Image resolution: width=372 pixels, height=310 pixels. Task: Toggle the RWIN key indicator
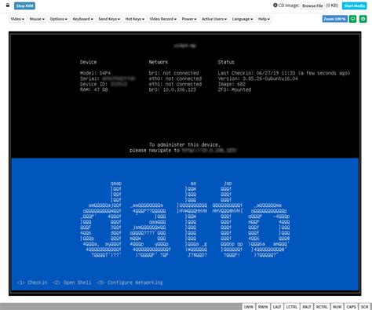pos(263,307)
